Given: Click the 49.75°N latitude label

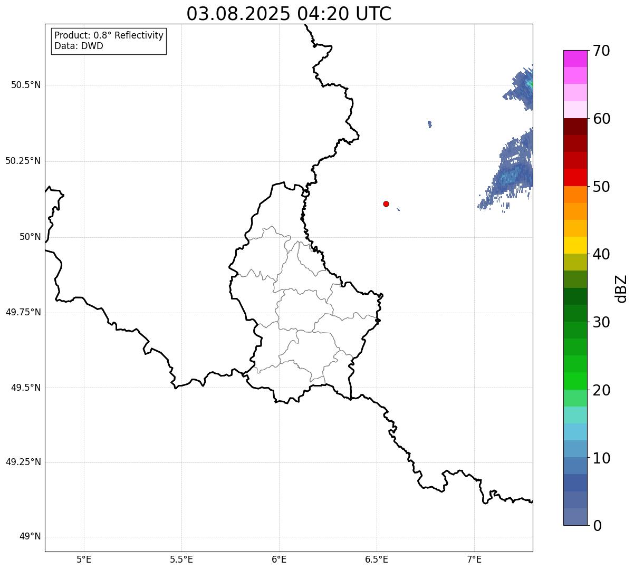Looking at the screenshot, I should [x=23, y=312].
